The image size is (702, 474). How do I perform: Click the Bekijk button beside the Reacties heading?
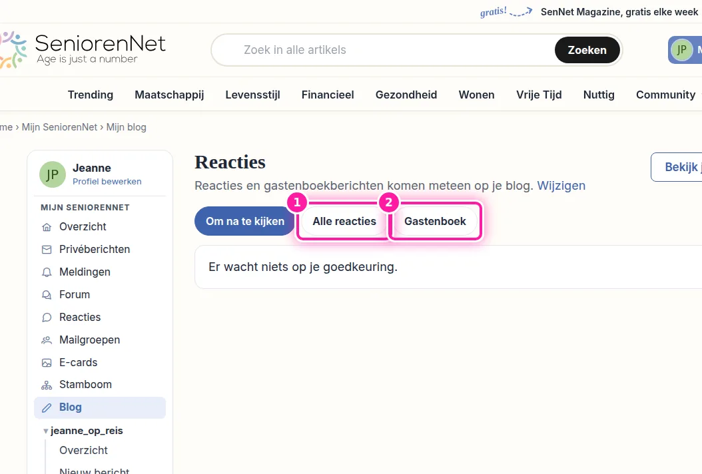[677, 167]
